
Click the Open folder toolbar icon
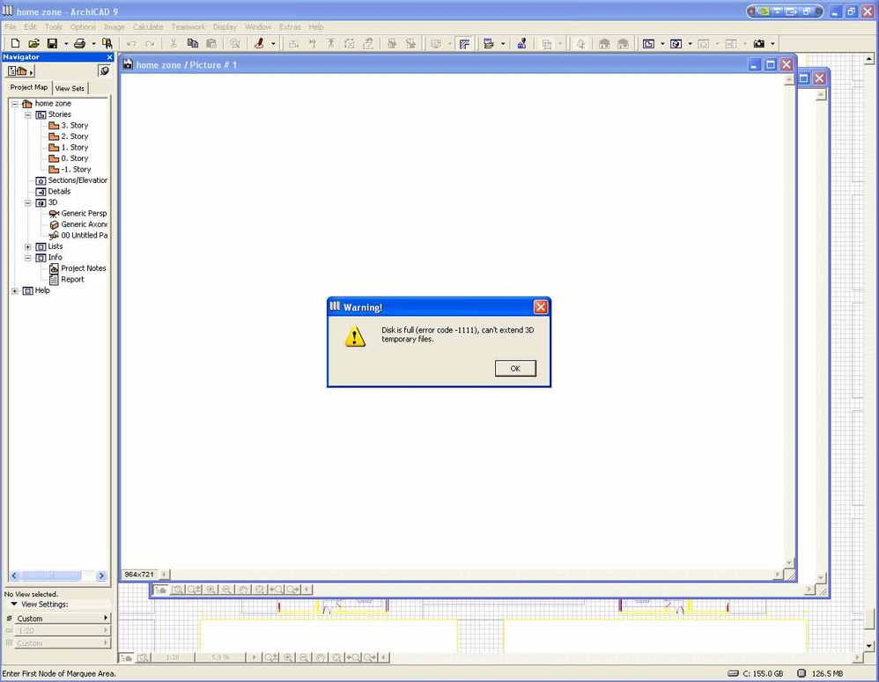(33, 43)
